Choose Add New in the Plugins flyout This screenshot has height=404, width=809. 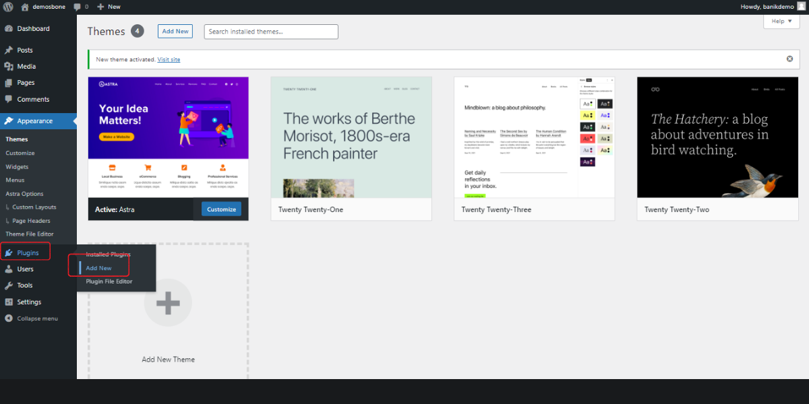98,268
